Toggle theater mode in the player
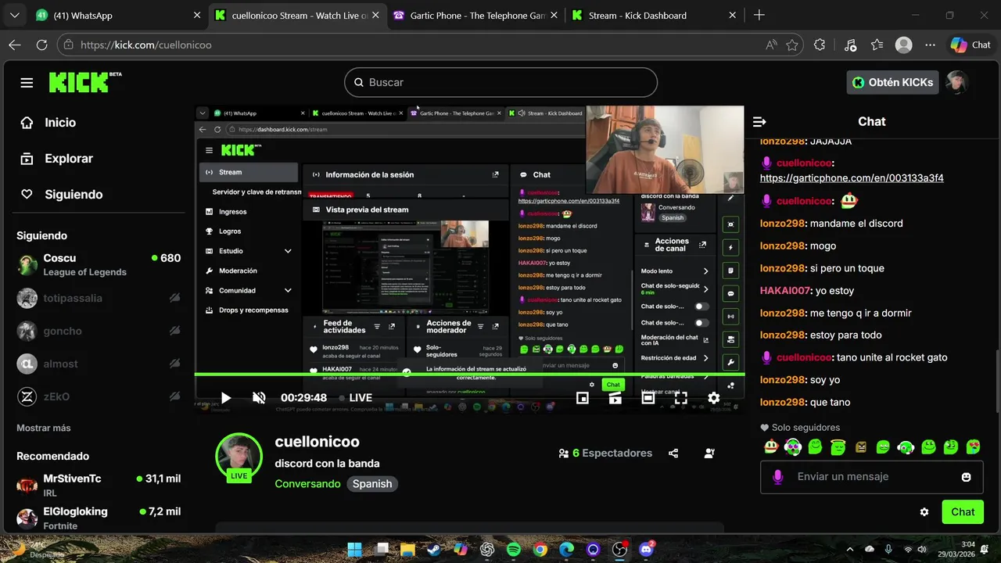The height and width of the screenshot is (563, 1001). 648,398
